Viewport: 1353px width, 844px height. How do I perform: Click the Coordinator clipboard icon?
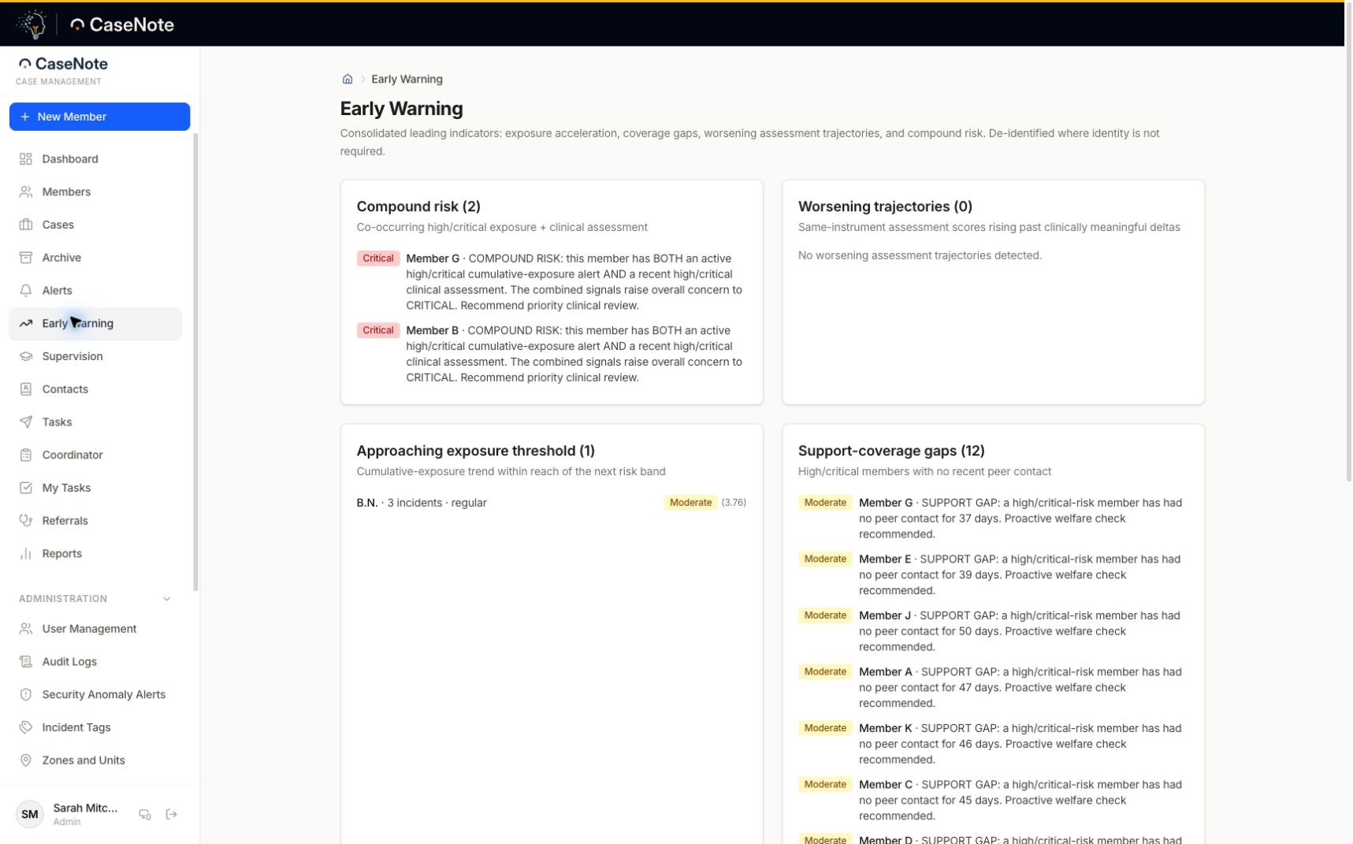pos(26,455)
